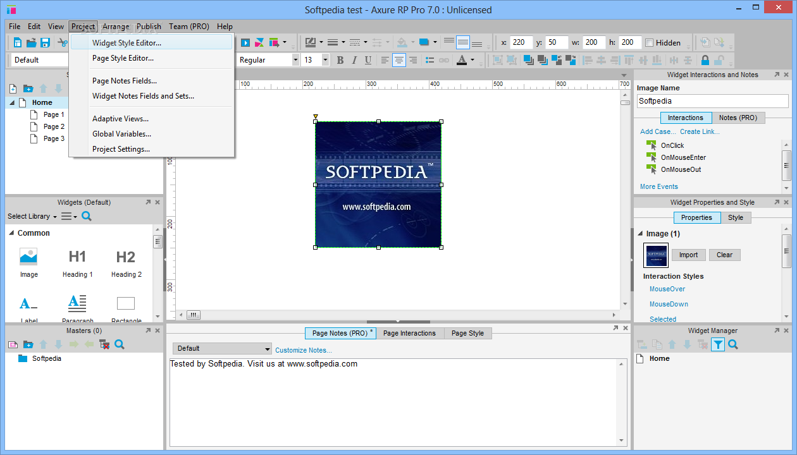Toggle the Hidden checkbox
This screenshot has height=455, width=797.
coord(649,43)
